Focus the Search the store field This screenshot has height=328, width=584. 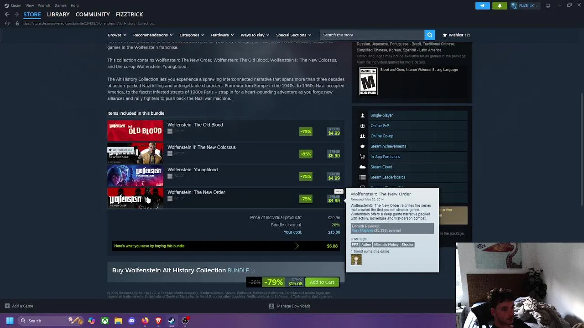tap(372, 35)
